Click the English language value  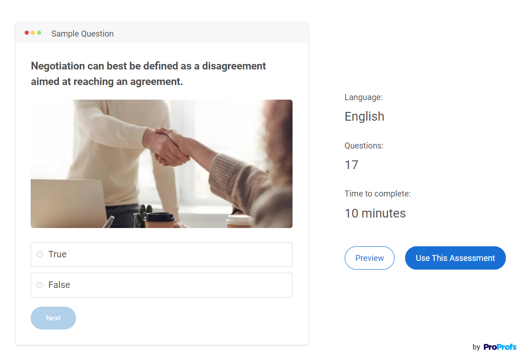tap(364, 117)
